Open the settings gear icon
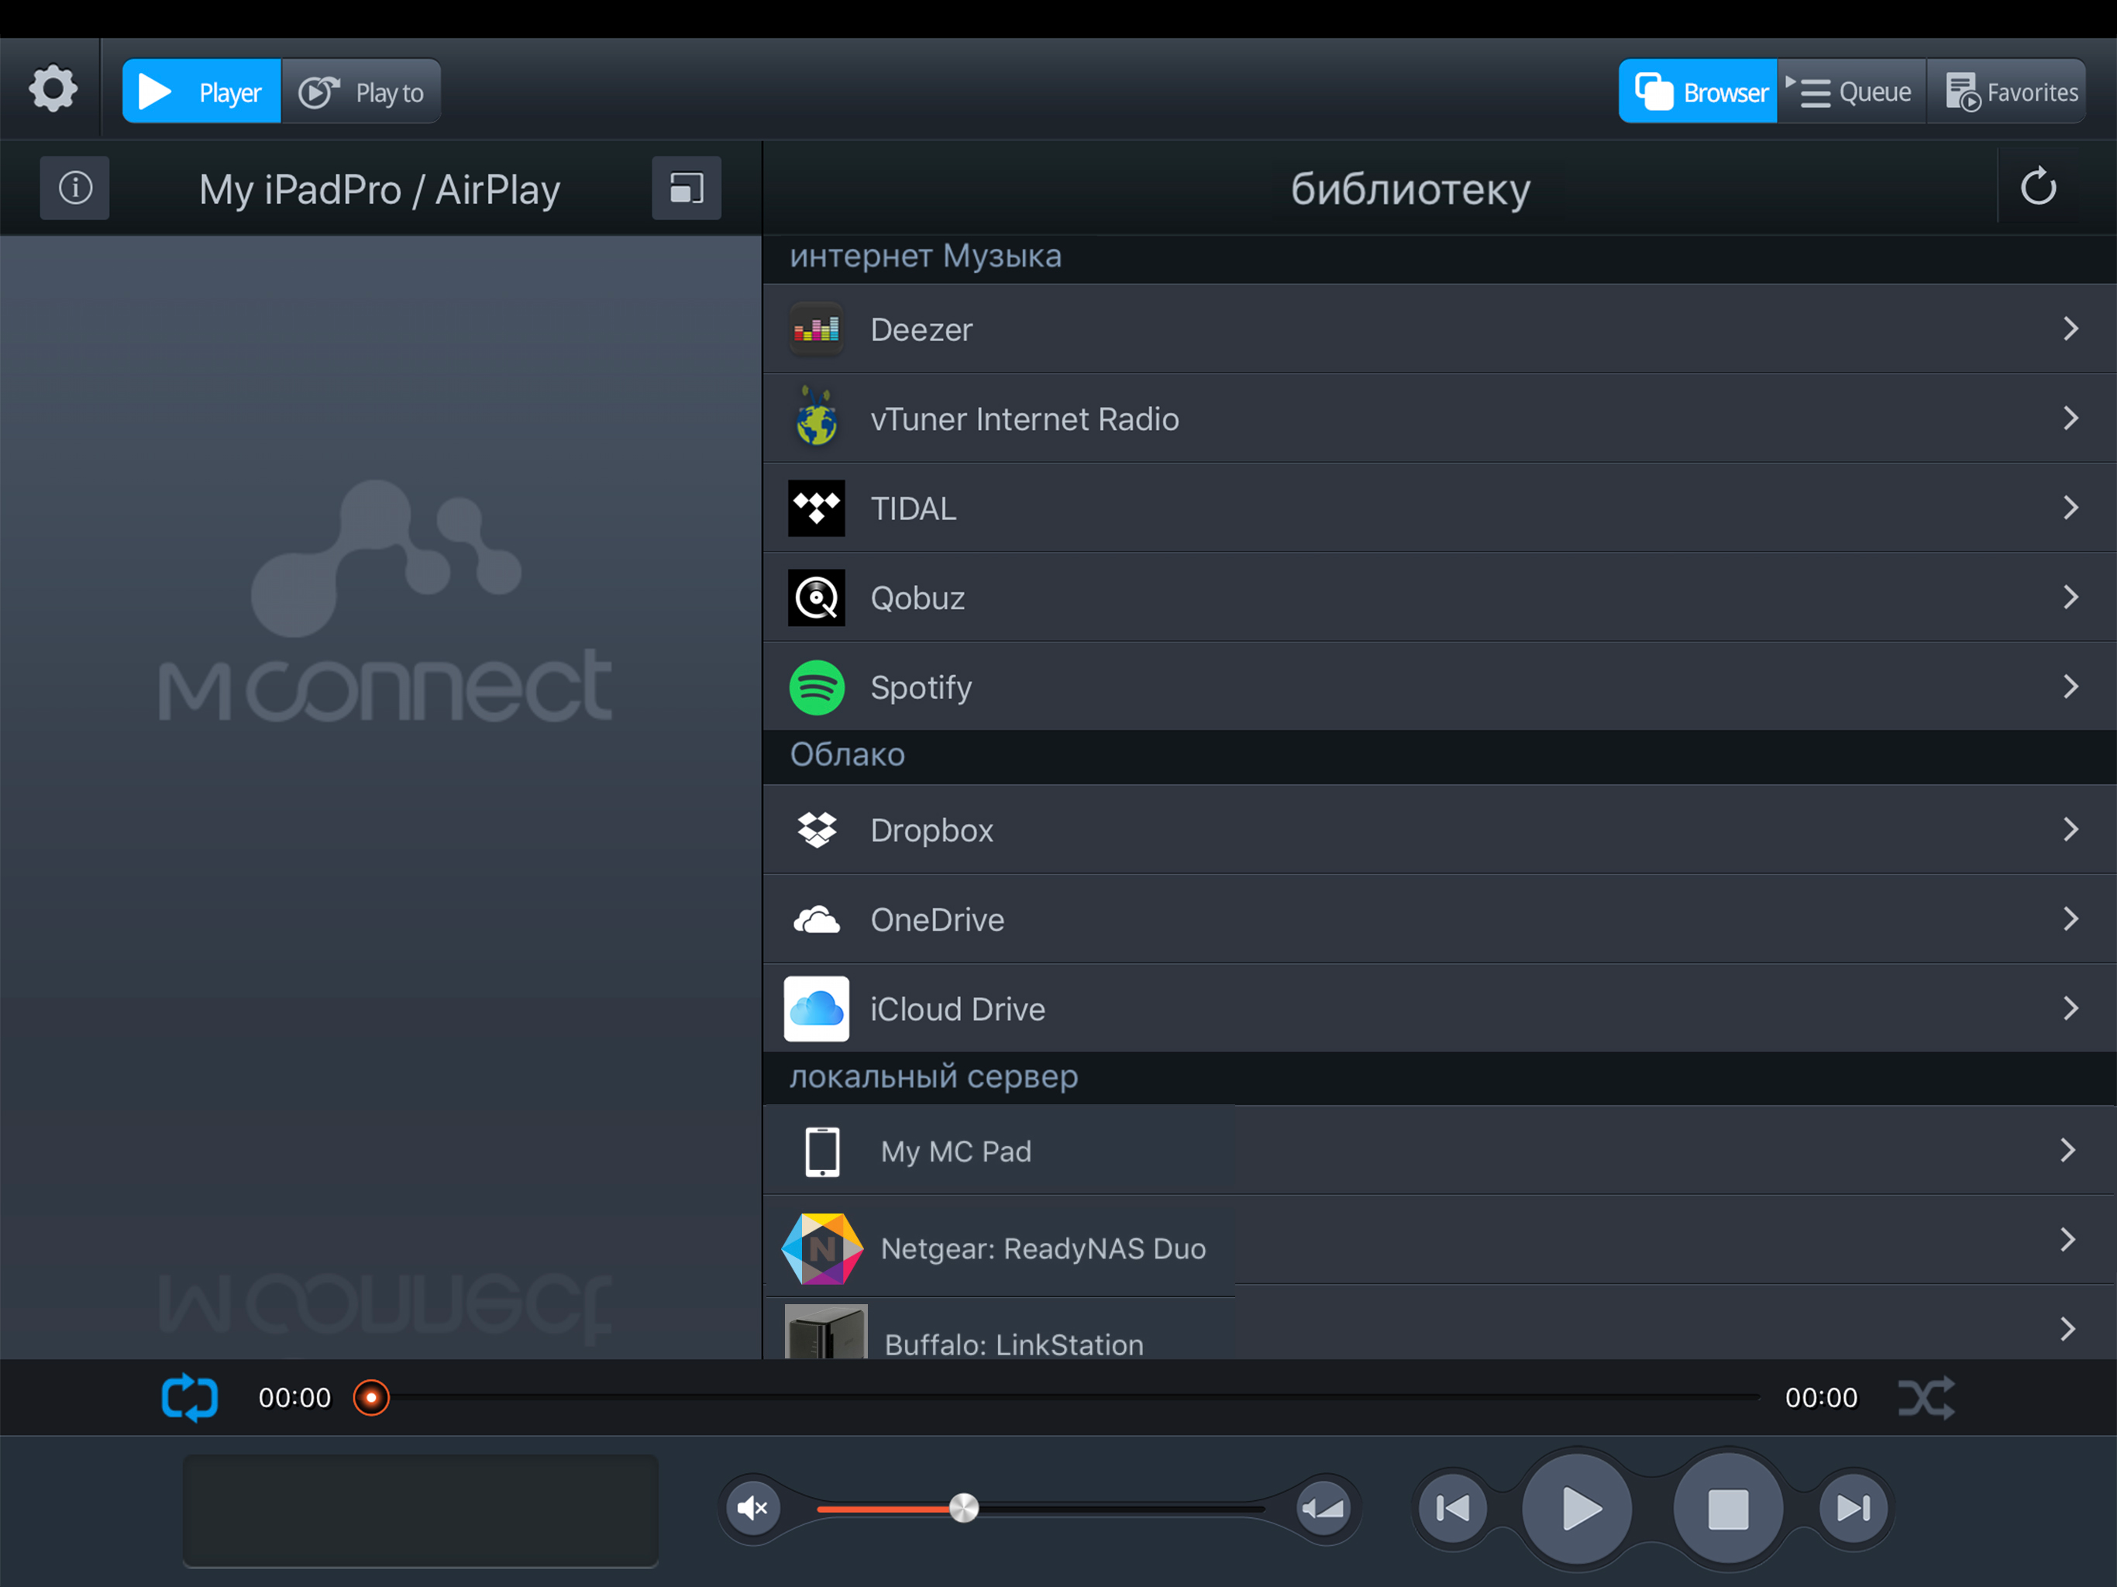Viewport: 2117px width, 1587px height. [53, 90]
